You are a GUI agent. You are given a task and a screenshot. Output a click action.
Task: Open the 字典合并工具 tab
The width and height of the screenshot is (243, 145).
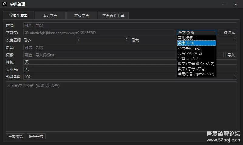click(x=113, y=16)
